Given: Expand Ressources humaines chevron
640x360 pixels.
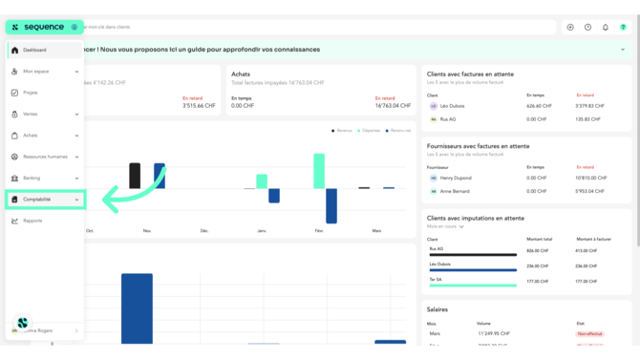Looking at the screenshot, I should 76,158.
